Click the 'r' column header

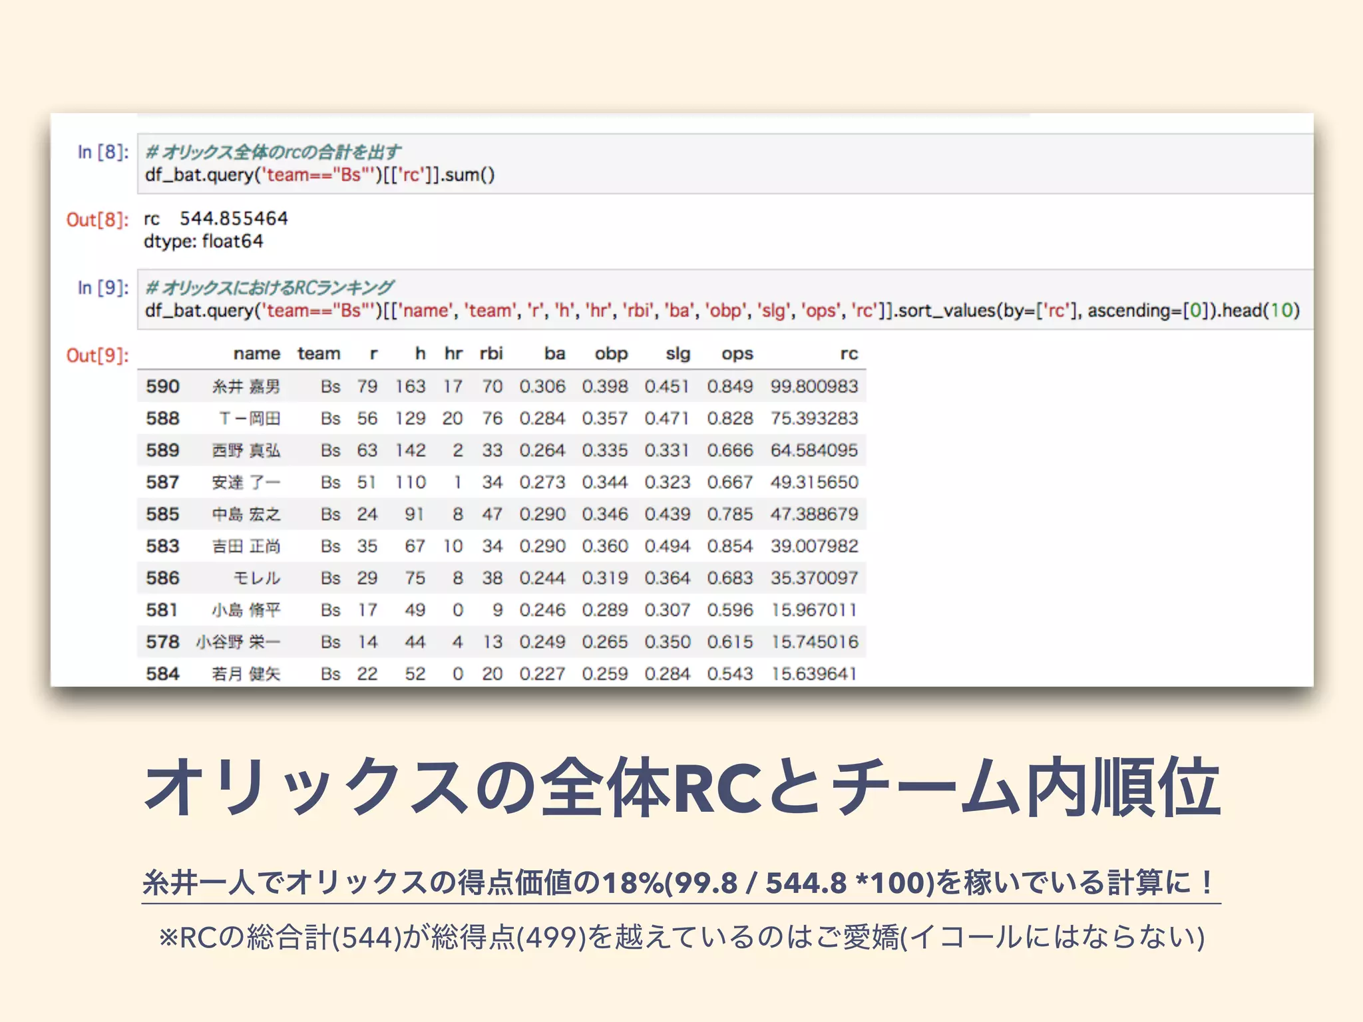[373, 353]
